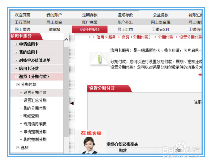212x164 pixels.
Task: Expand plus icon beside 申请信用卡
Action: point(16,44)
